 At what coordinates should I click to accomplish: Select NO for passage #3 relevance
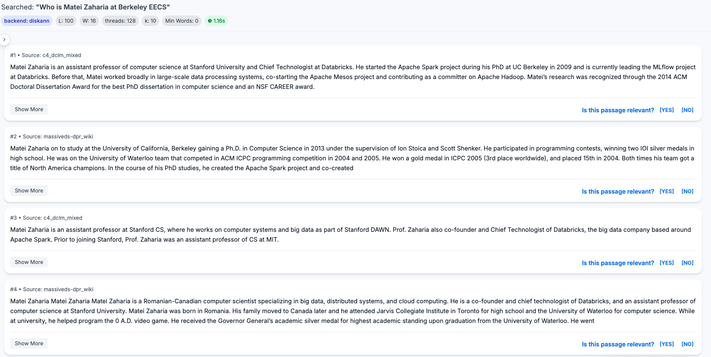click(x=687, y=263)
